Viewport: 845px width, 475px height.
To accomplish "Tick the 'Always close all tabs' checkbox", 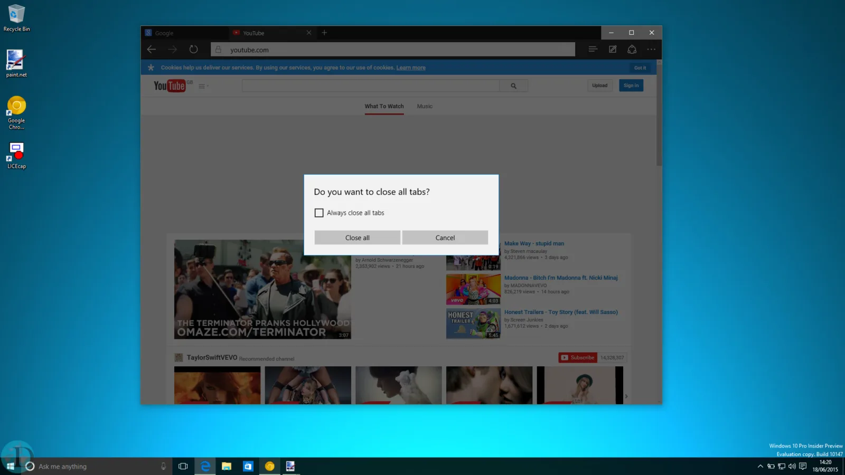I will 319,213.
